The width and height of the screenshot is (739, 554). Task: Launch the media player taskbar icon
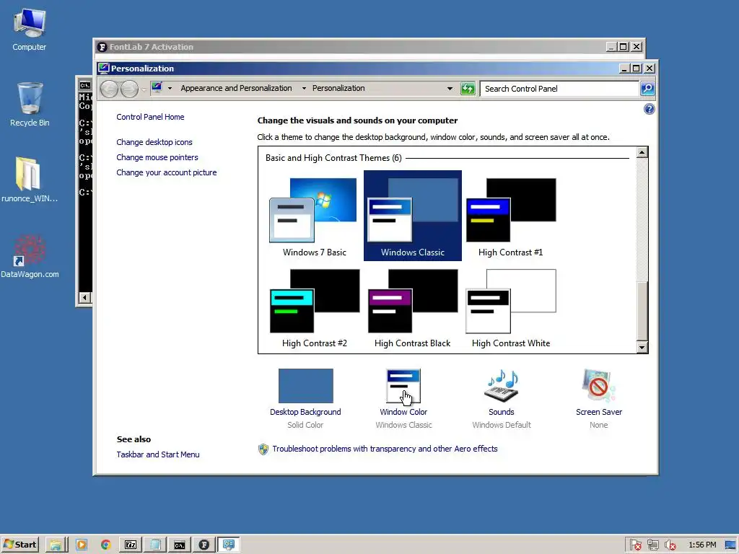81,545
